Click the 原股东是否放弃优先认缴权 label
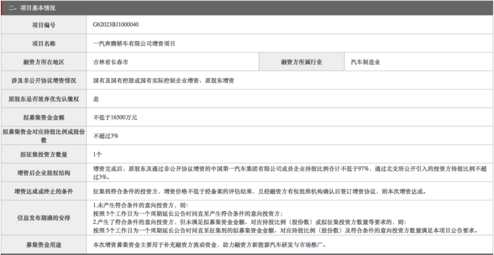 click(x=44, y=99)
